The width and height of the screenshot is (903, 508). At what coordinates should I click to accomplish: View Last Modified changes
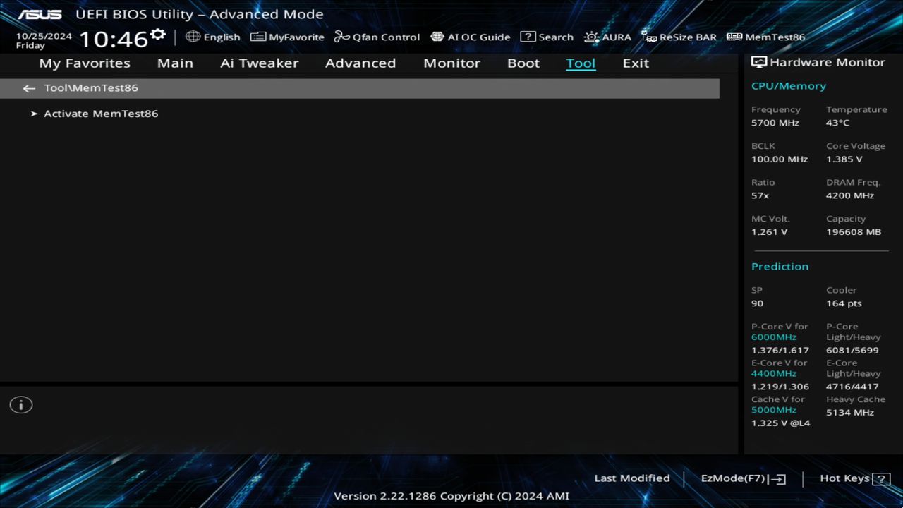coord(632,478)
